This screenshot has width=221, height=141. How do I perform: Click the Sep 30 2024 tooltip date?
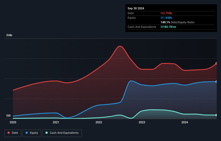[x=136, y=8]
